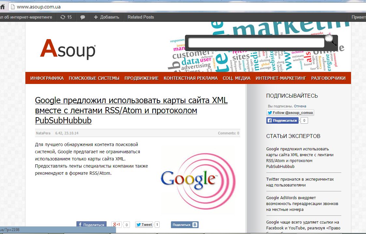Click the Facebook subscriber count 0
366x234 pixels.
pos(304,120)
